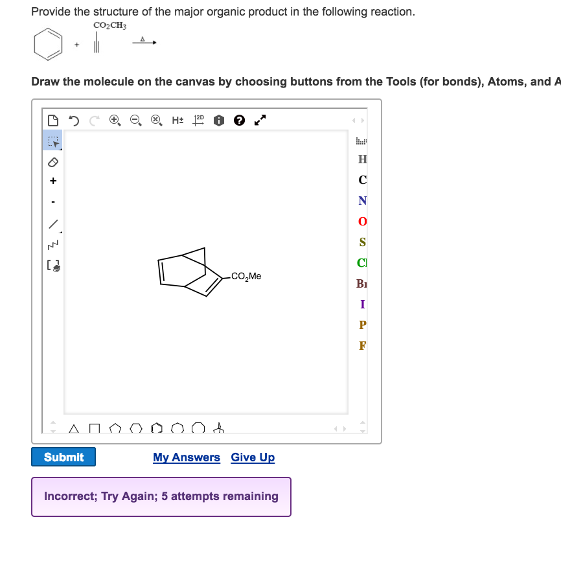Image resolution: width=561 pixels, height=574 pixels.
Task: Choose the chain drawing tool
Action: 53,245
